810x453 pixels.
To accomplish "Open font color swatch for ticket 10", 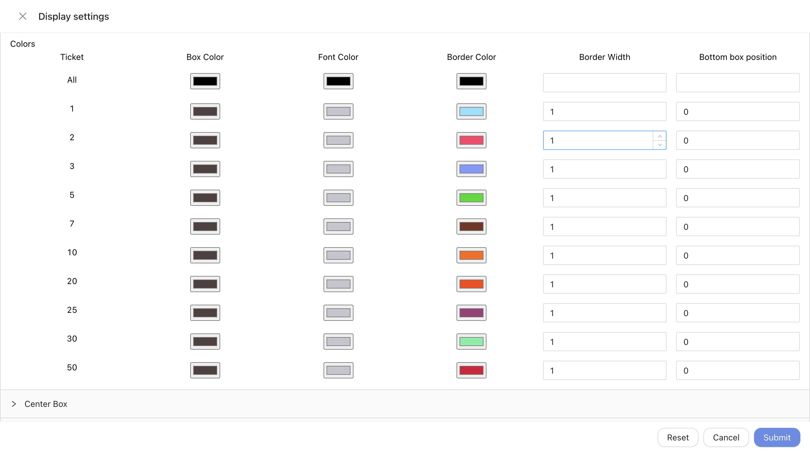I will click(338, 255).
